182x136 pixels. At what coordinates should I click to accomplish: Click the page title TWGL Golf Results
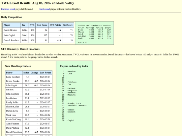[x=37, y=3]
